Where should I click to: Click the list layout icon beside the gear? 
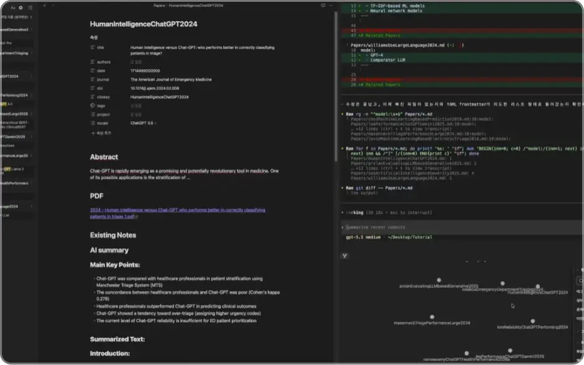30,7
